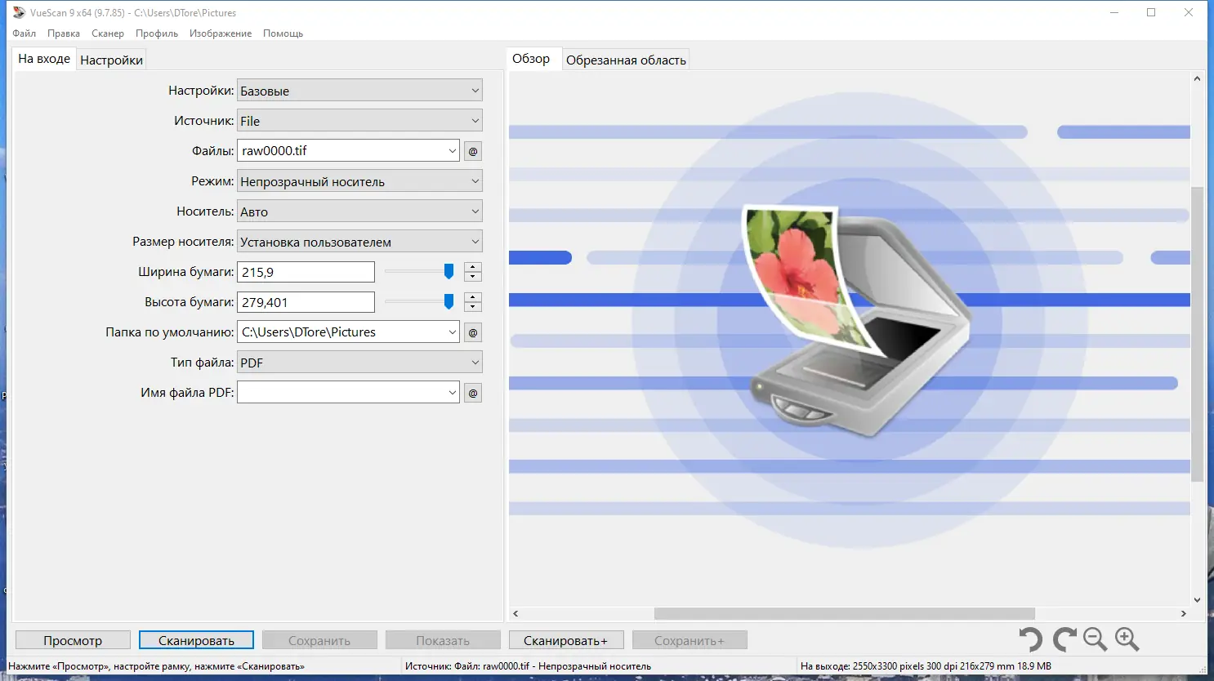The height and width of the screenshot is (681, 1214).
Task: Increase Ширина бумаги with the up stepper arrow
Action: pos(472,267)
